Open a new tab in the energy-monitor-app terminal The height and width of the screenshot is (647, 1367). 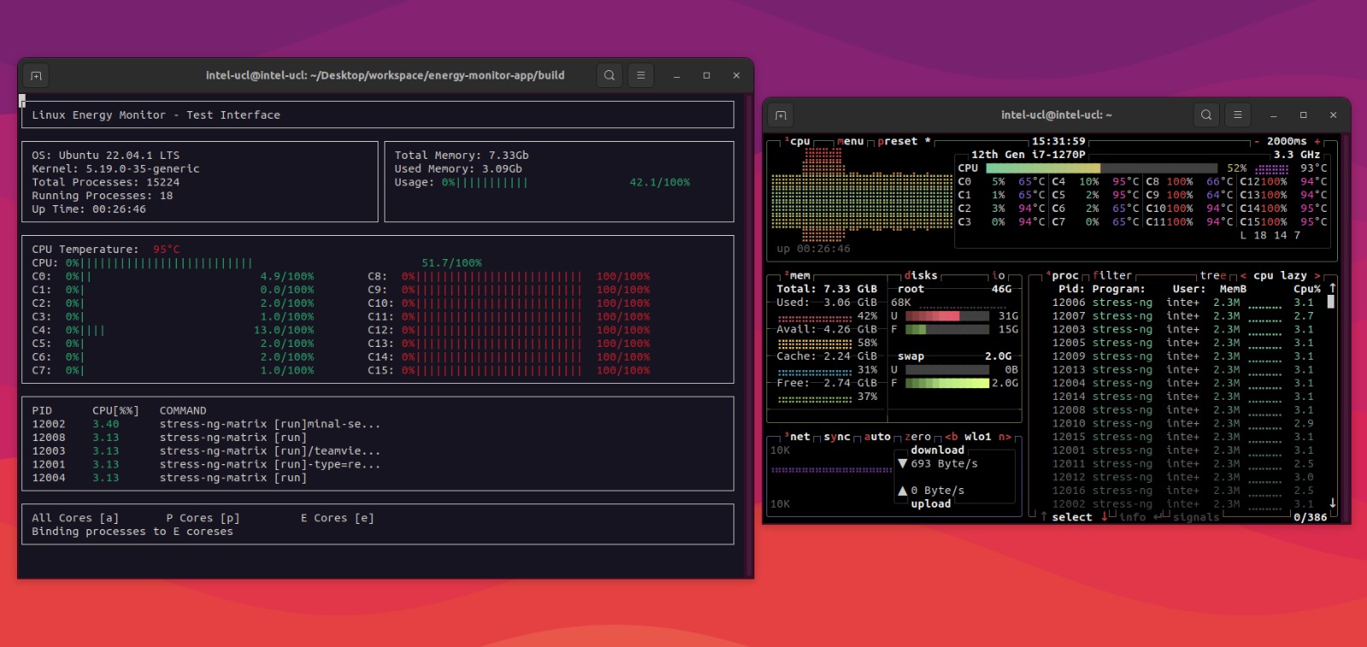(x=36, y=75)
